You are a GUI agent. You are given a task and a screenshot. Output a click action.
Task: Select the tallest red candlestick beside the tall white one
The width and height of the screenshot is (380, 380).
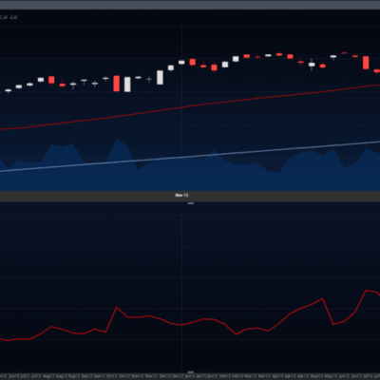tap(117, 84)
